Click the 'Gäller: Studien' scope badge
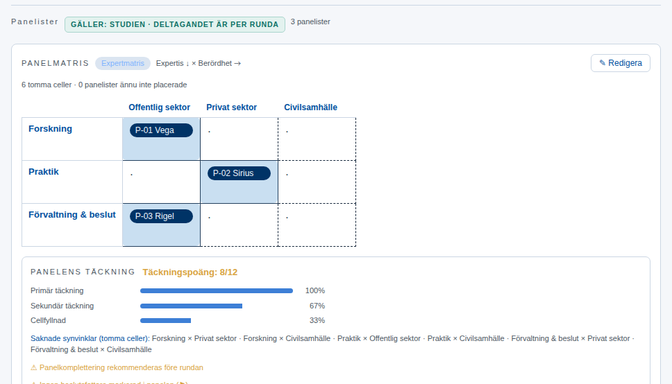Image resolution: width=672 pixels, height=384 pixels. coord(175,24)
